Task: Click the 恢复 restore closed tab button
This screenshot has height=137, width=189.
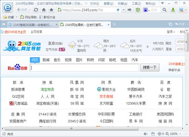Action: 180,24
